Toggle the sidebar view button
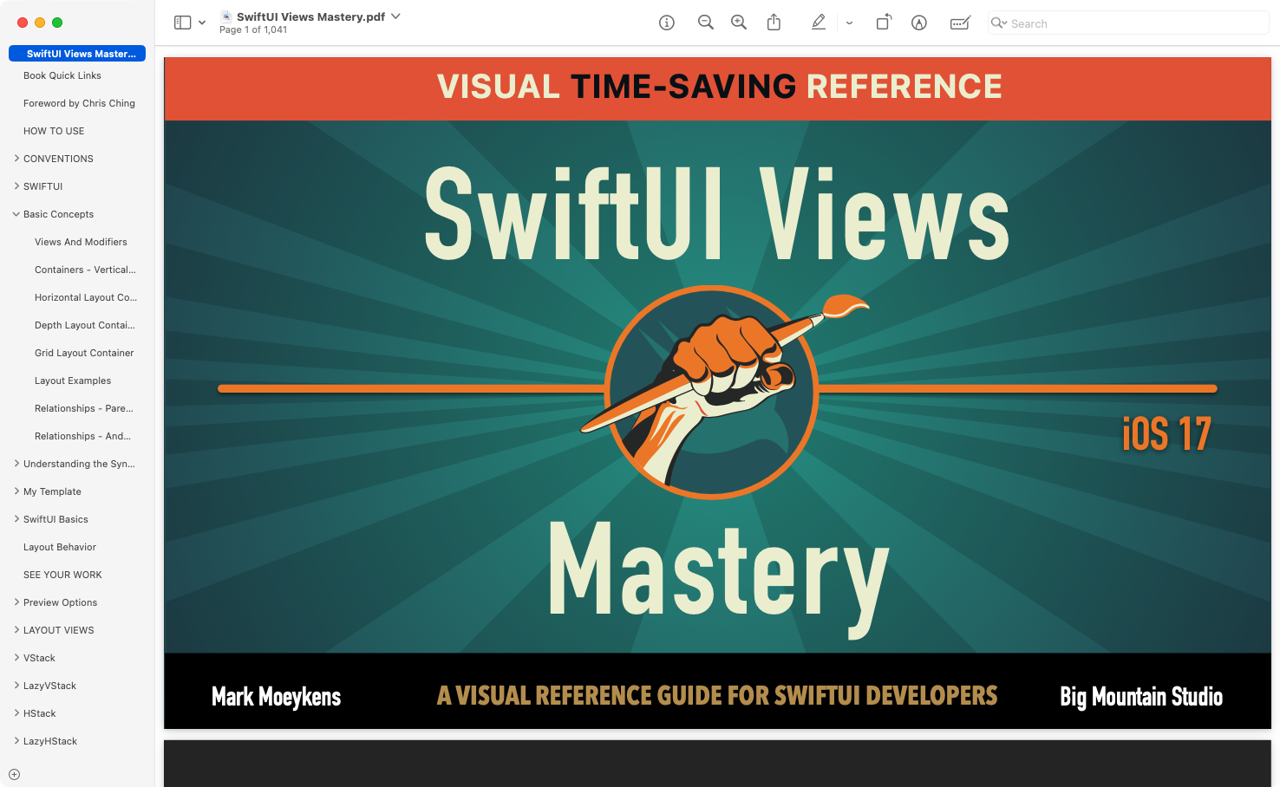The height and width of the screenshot is (787, 1280). (x=182, y=23)
